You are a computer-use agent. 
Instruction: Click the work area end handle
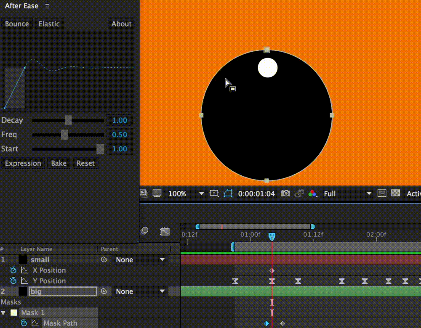(312, 227)
